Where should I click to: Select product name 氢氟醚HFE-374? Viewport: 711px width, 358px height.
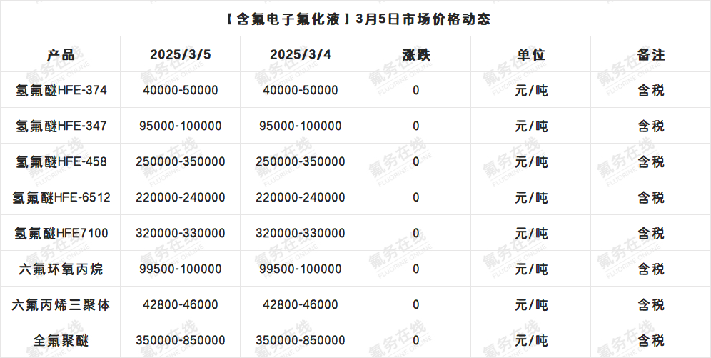coord(61,90)
